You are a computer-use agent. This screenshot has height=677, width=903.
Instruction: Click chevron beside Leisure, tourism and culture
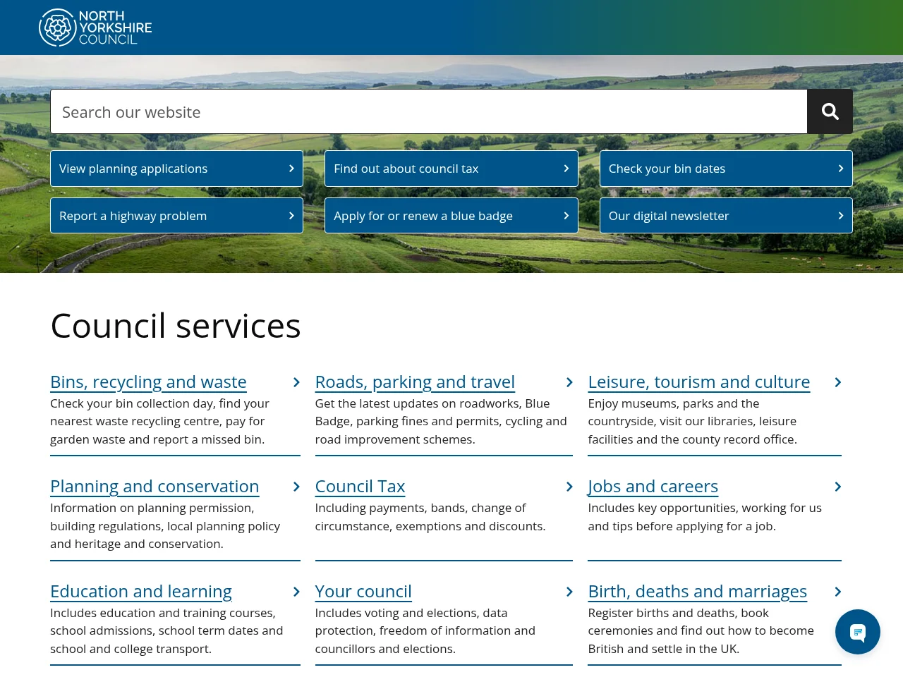click(837, 382)
